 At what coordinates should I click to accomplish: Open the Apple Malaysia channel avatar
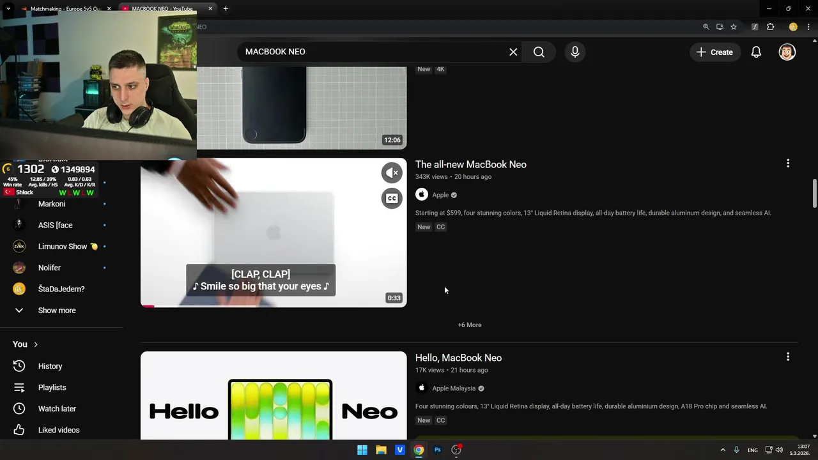click(422, 388)
